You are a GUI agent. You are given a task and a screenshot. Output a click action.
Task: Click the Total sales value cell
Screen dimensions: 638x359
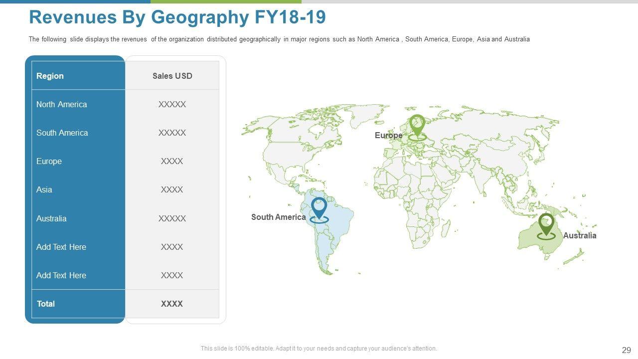click(x=172, y=304)
